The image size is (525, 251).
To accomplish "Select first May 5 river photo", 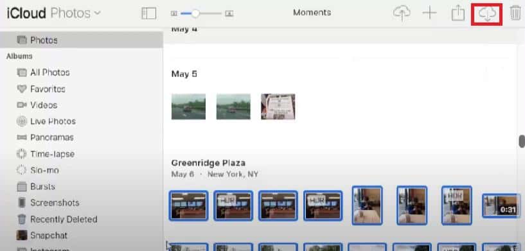I will [188, 107].
